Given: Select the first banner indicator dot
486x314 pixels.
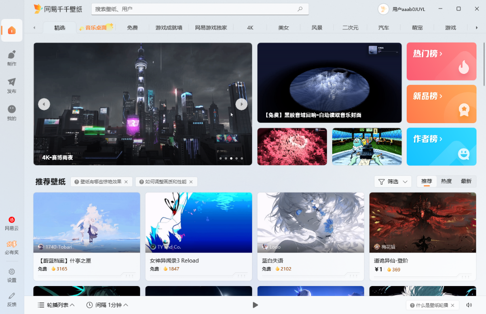Looking at the screenshot, I should (221, 158).
